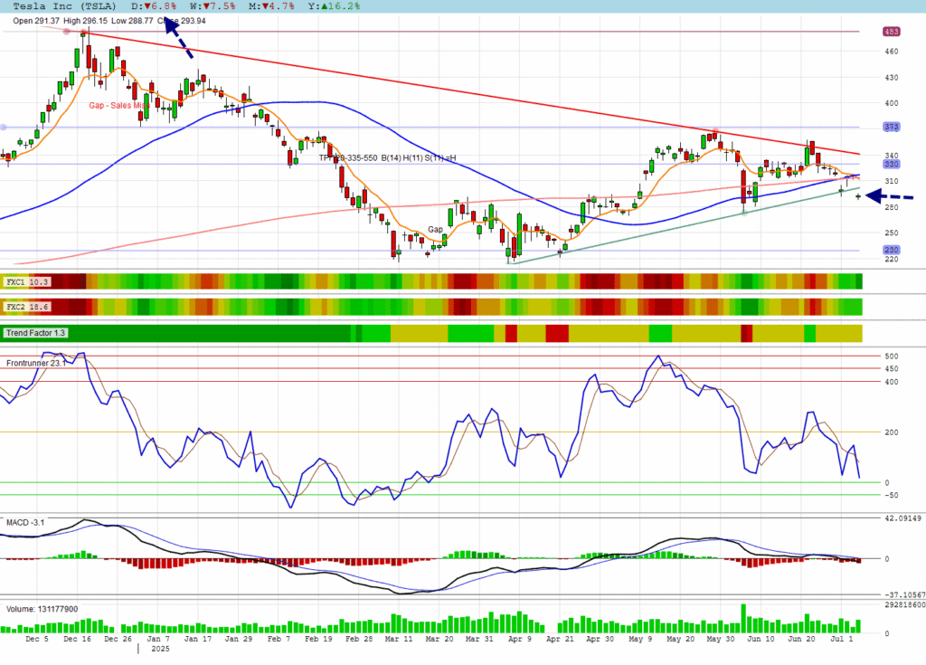This screenshot has width=926, height=665.
Task: Click the 200 Frontrunner axis label
Action: [x=891, y=432]
